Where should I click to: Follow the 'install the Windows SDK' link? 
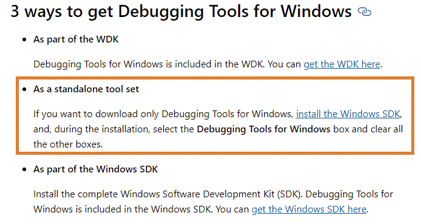click(x=348, y=114)
